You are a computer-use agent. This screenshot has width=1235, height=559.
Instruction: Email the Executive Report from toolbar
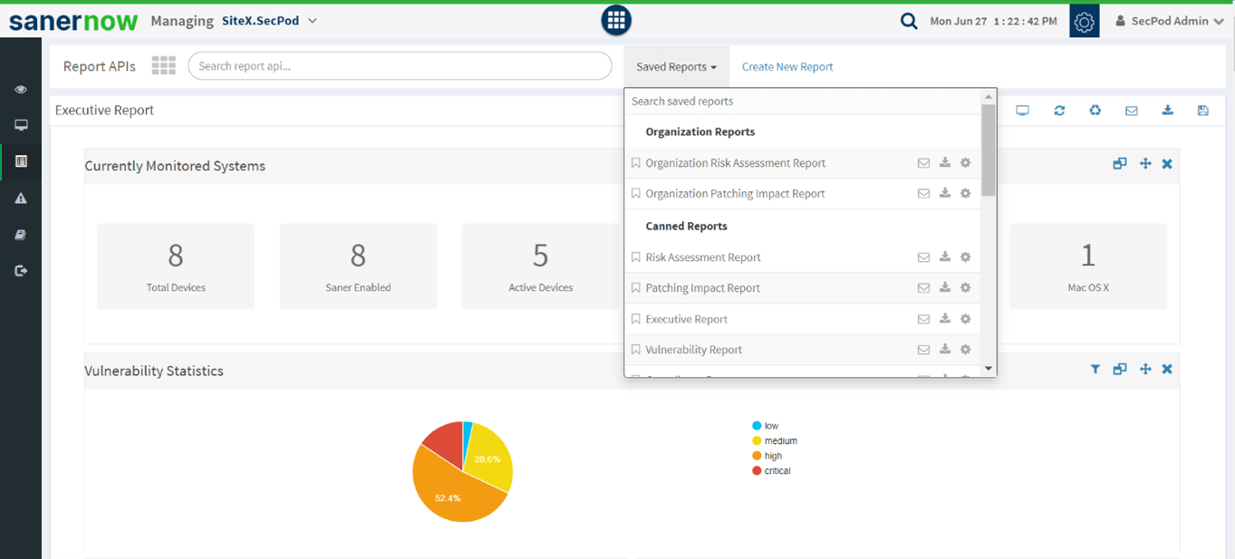coord(1132,111)
